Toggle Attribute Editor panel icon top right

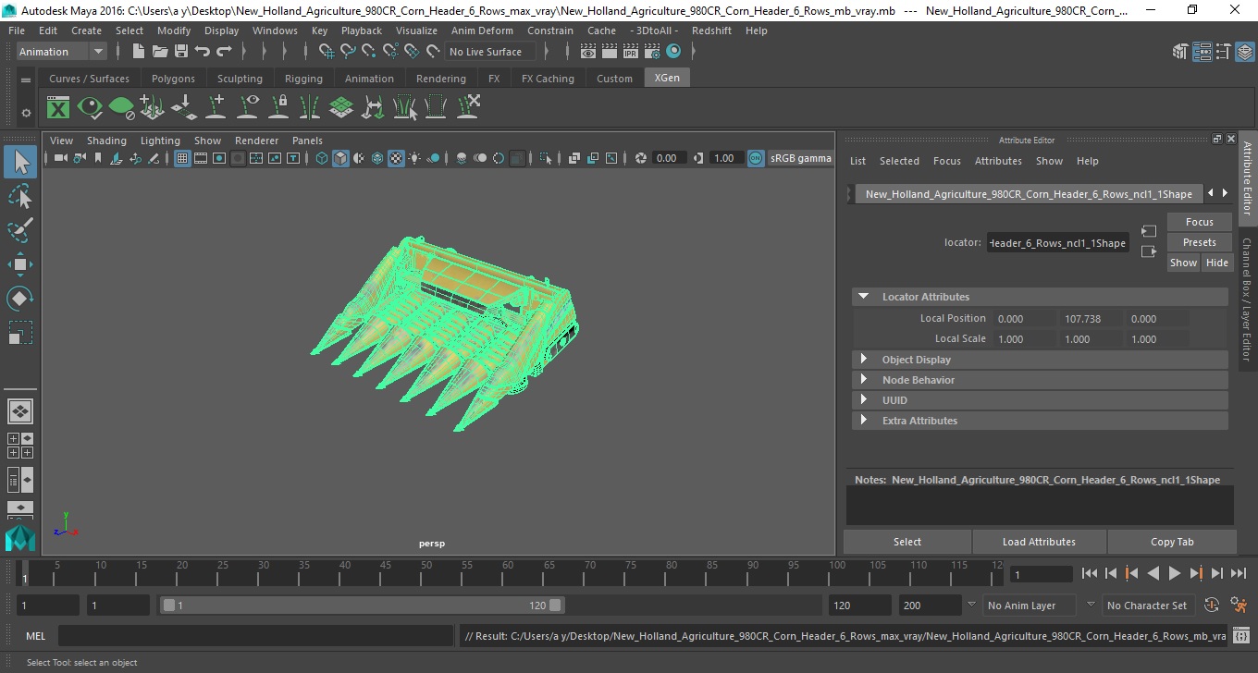[1201, 52]
